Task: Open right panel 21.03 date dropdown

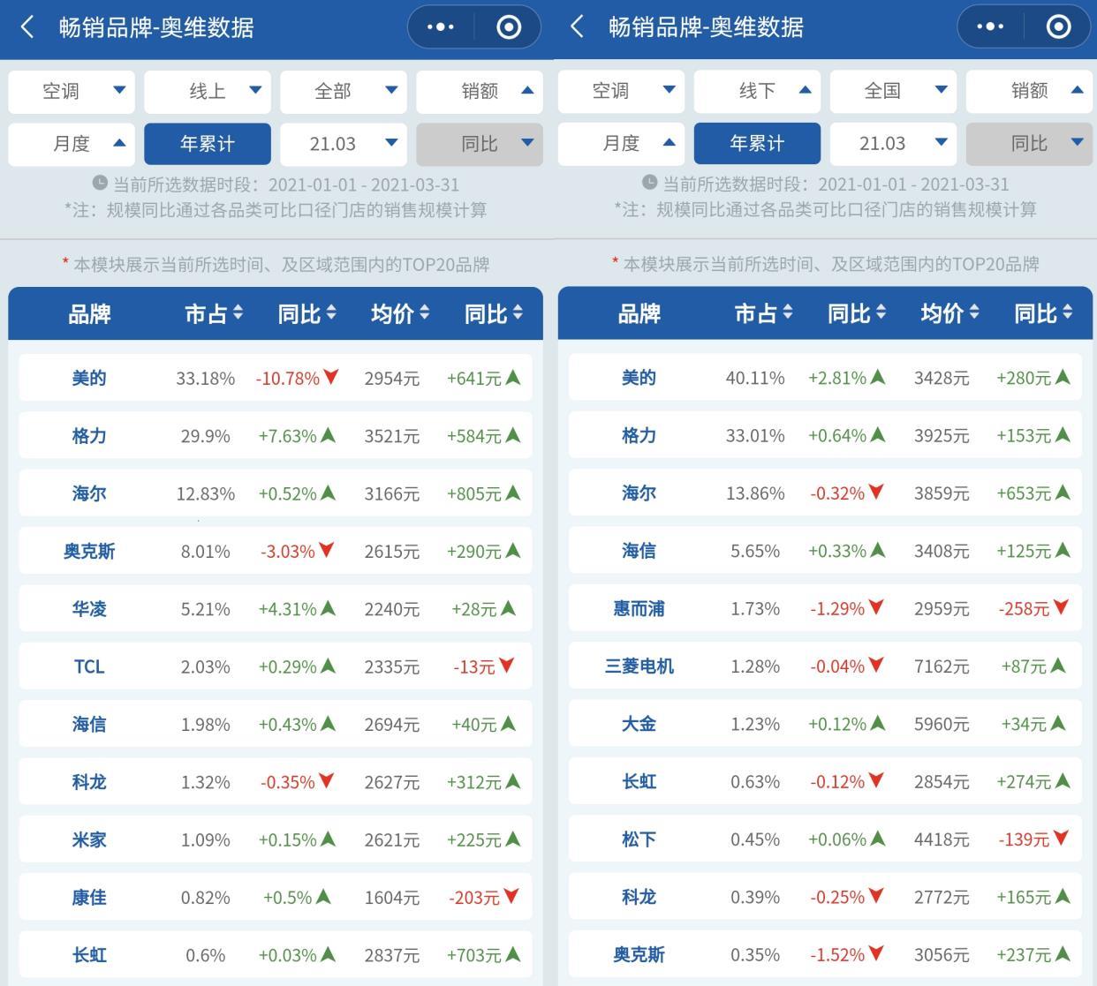Action: pos(893,143)
